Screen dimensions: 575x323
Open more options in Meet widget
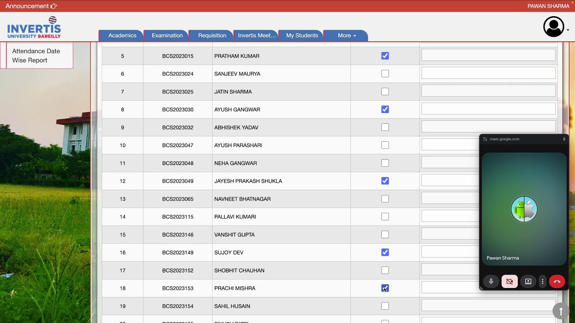543,281
